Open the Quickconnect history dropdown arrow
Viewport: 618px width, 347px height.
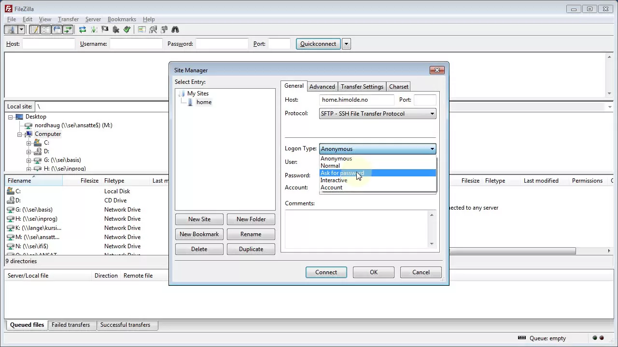point(346,44)
